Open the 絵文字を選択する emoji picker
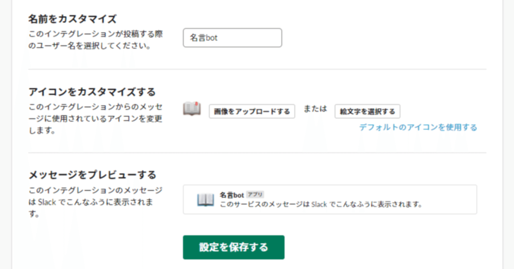514x269 pixels. (x=367, y=111)
